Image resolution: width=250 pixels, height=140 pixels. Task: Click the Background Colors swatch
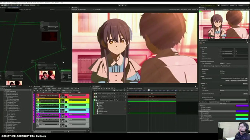233,99
